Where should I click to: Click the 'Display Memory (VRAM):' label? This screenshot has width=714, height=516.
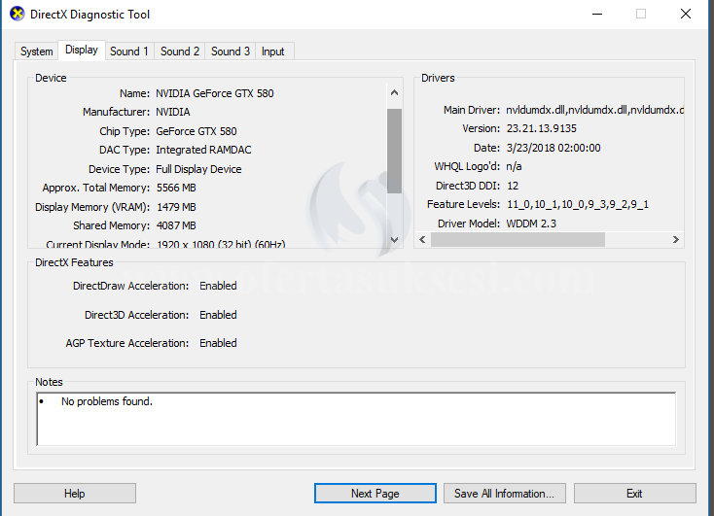click(x=92, y=207)
